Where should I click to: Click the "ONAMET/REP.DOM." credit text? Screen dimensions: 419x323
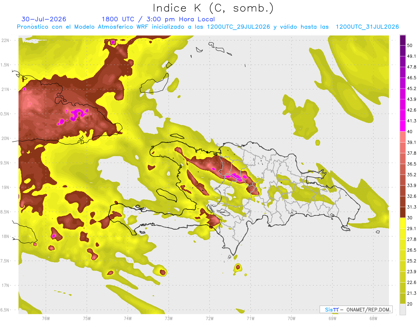click(x=368, y=309)
